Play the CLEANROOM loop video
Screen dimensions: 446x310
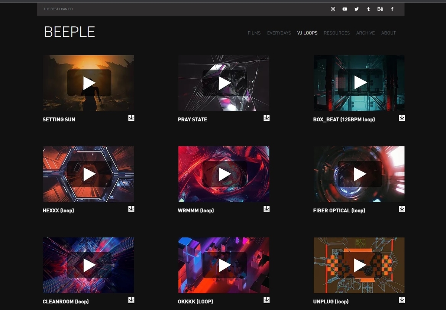[89, 265]
